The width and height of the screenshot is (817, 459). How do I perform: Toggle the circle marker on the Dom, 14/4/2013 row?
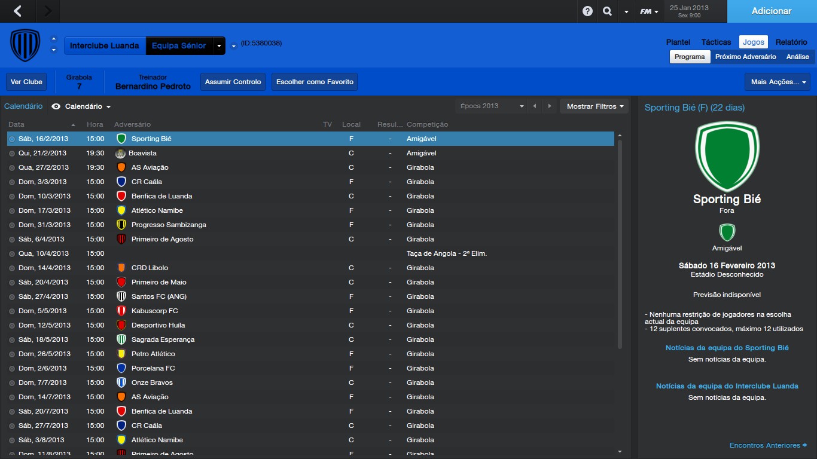point(12,268)
